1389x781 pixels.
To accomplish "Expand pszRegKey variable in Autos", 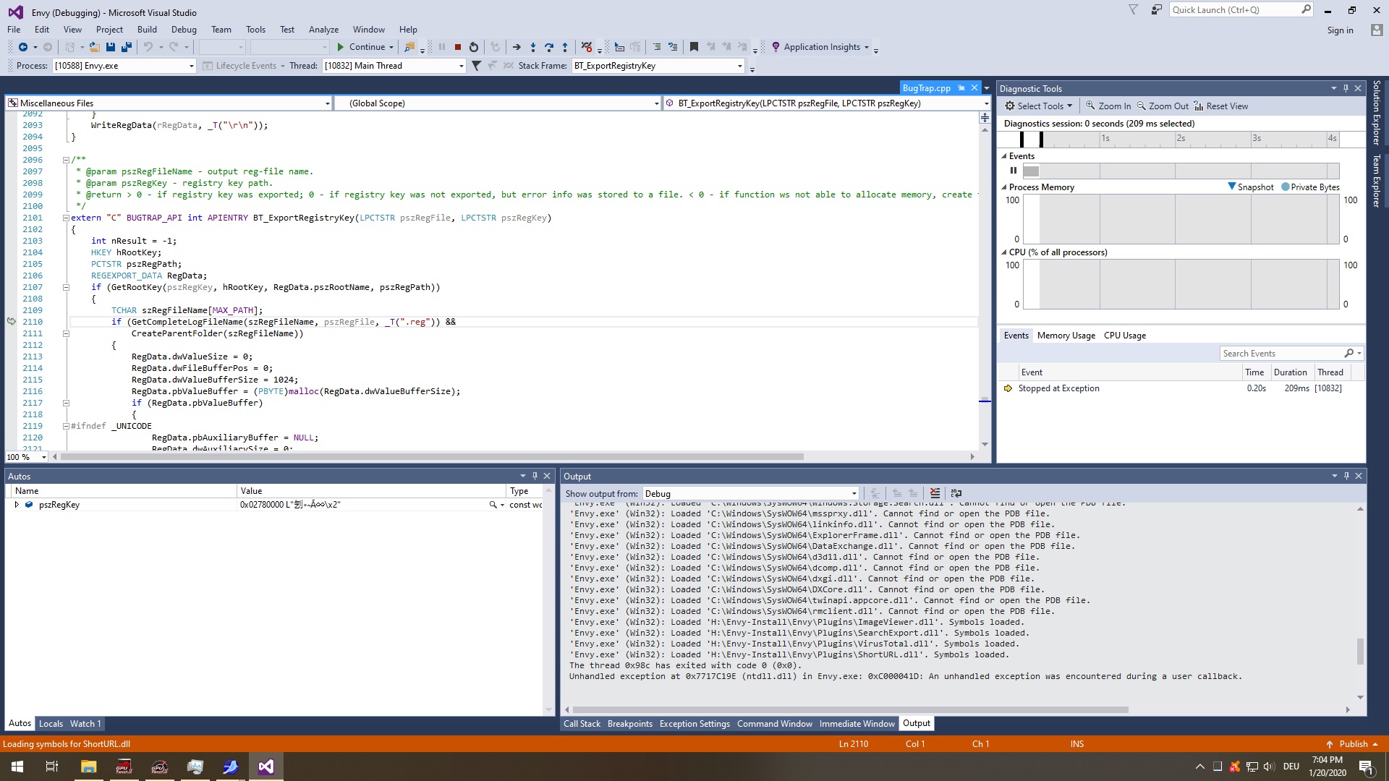I will (x=17, y=505).
